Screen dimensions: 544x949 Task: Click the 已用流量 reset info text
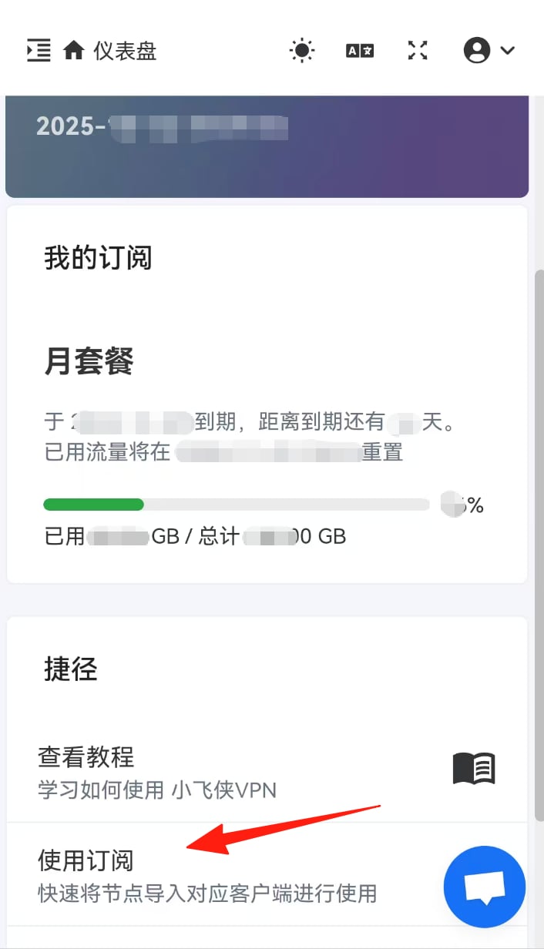223,451
